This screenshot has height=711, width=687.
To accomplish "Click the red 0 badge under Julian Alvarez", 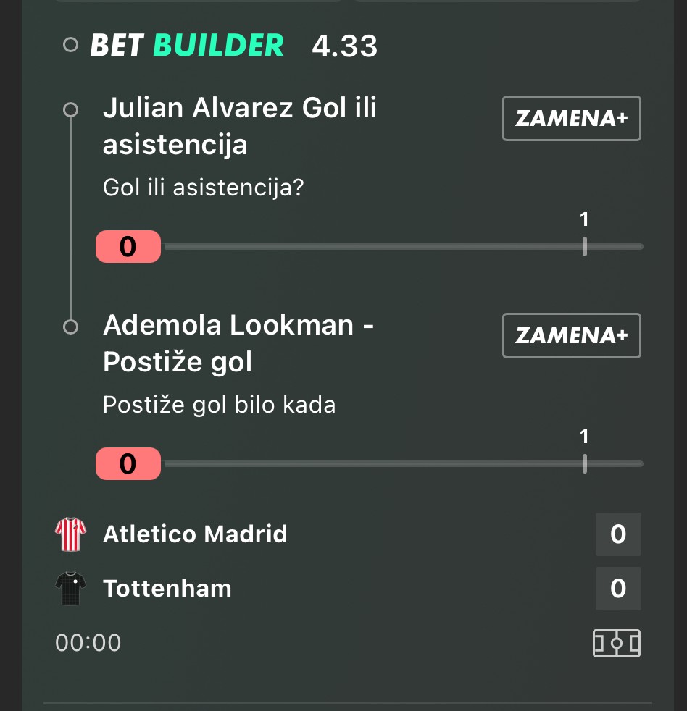I will point(128,247).
